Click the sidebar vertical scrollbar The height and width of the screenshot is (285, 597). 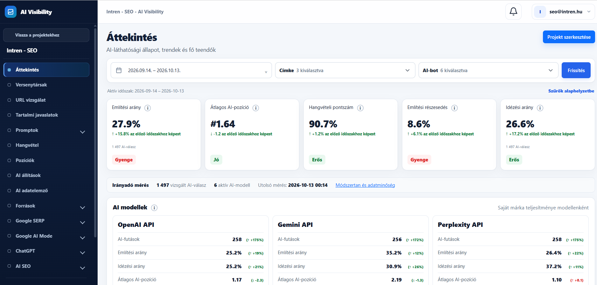click(95, 133)
